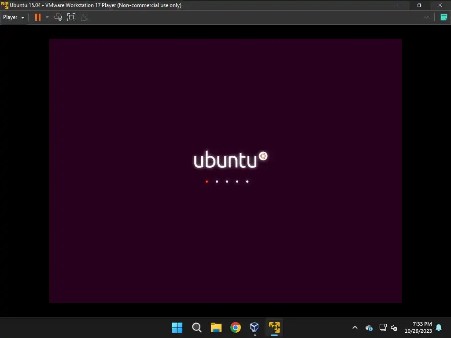This screenshot has width=451, height=338.
Task: Open Windows Search from the taskbar
Action: 197,327
